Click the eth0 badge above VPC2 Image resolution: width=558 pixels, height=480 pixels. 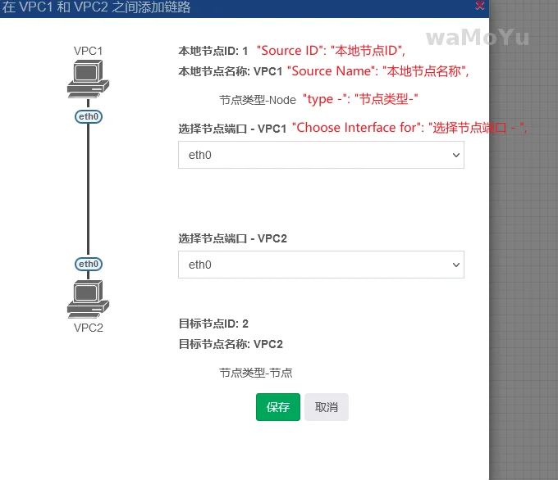pyautogui.click(x=88, y=264)
